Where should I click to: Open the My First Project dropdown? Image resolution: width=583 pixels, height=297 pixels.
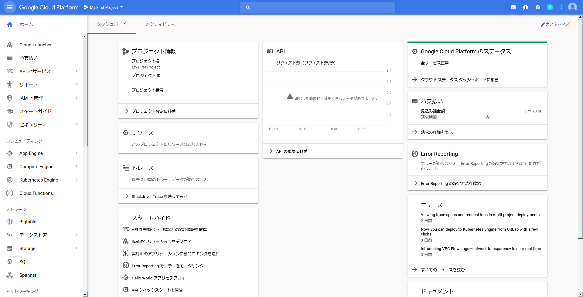103,7
